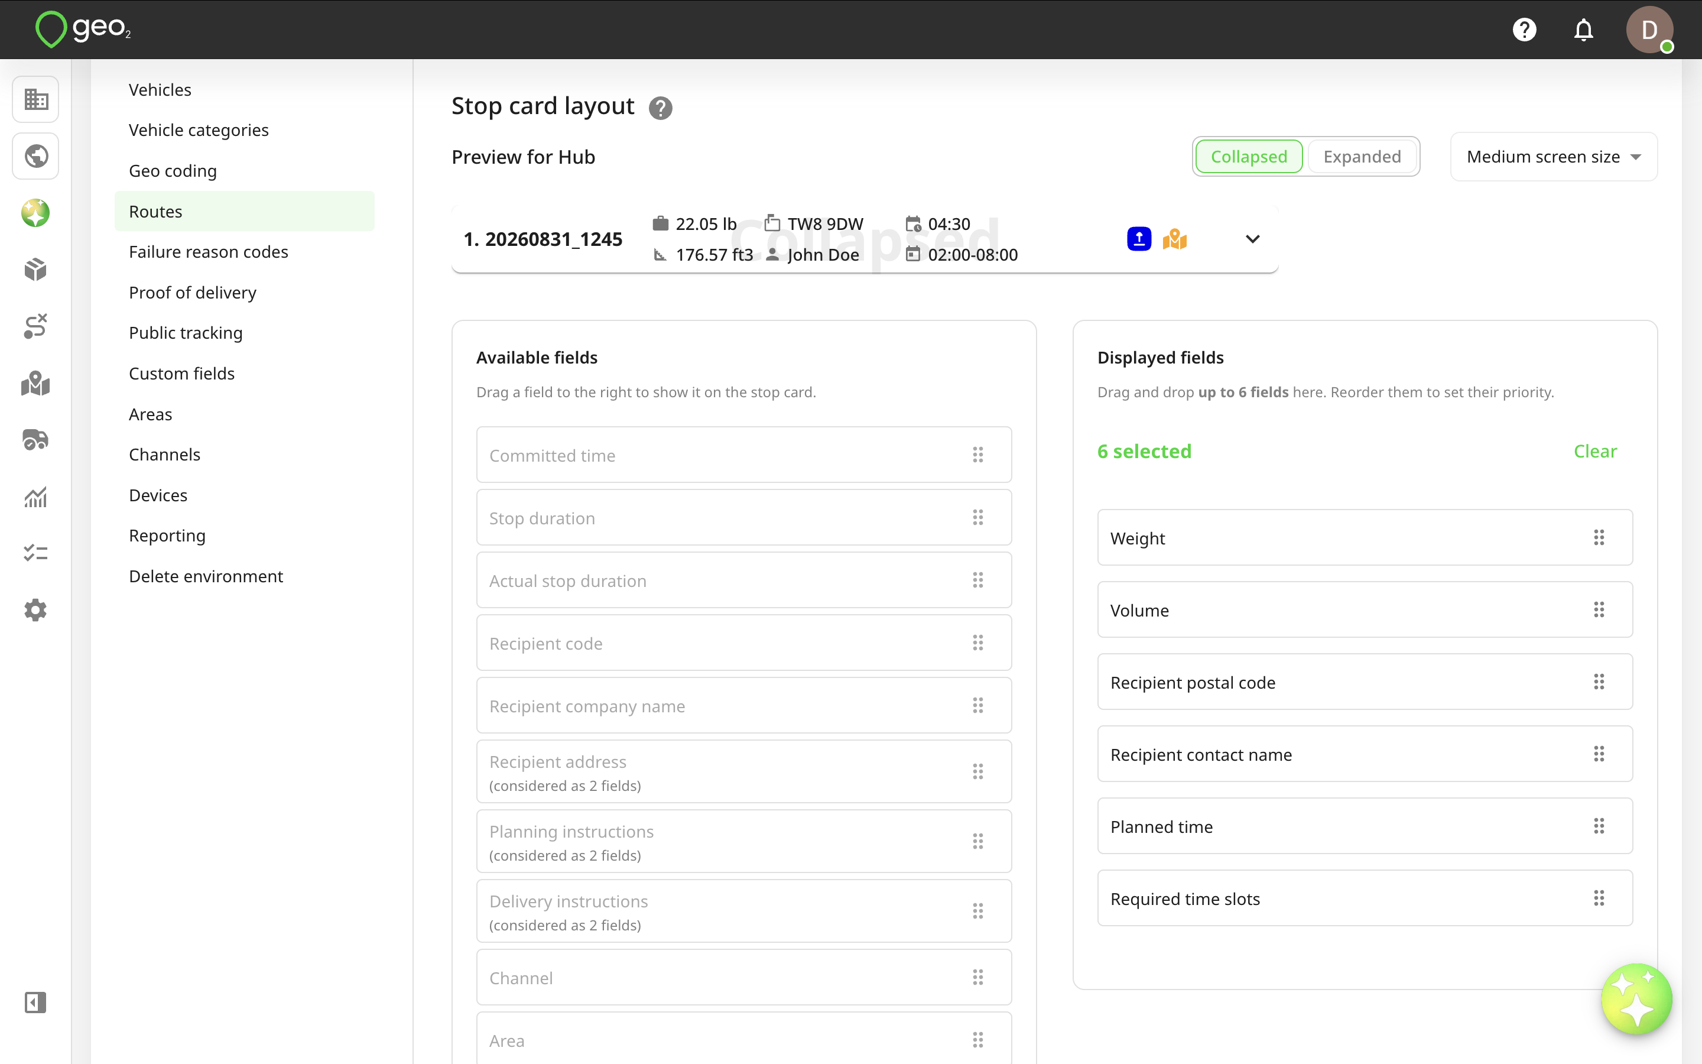Click the Committed time drag handle
1702x1064 pixels.
[x=977, y=455]
